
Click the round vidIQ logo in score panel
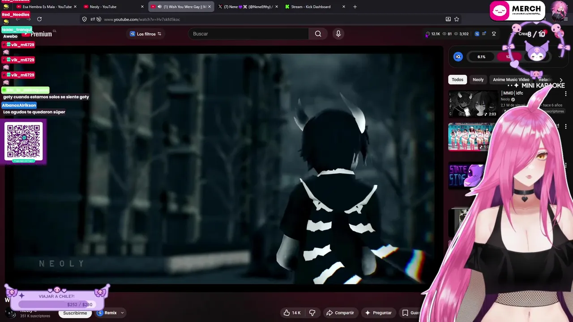[458, 57]
